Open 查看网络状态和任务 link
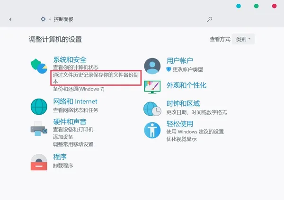Viewport: 284px width, 200px height. click(76, 110)
